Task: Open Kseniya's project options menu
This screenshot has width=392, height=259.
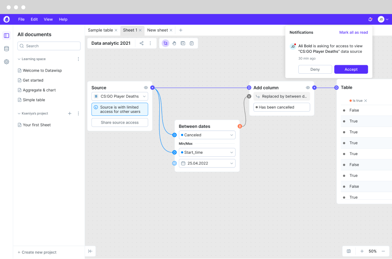Action: tap(78, 113)
